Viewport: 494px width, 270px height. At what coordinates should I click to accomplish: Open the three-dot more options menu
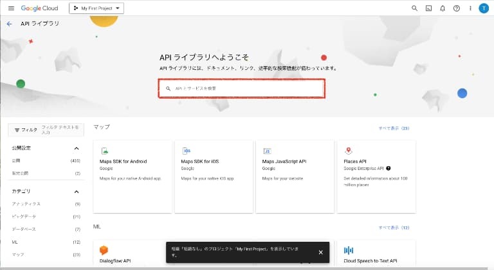(470, 8)
